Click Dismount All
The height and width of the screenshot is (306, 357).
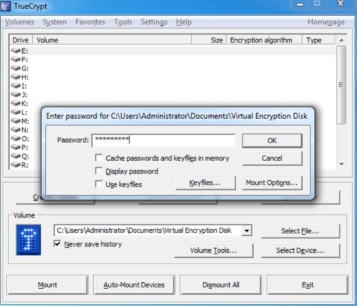coord(221,285)
